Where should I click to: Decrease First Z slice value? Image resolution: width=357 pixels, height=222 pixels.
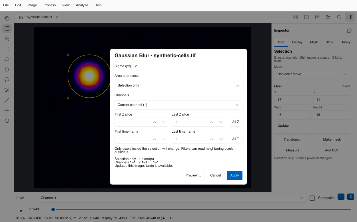click(x=164, y=122)
